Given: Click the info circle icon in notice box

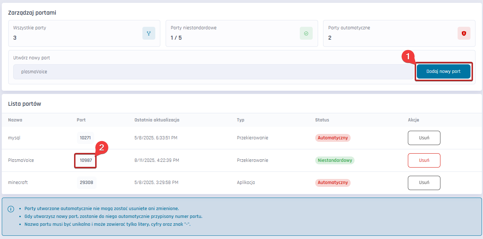Looking at the screenshot, I should tap(11, 209).
